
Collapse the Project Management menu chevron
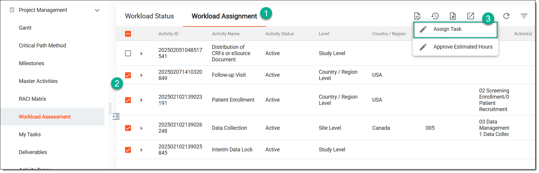click(x=97, y=10)
